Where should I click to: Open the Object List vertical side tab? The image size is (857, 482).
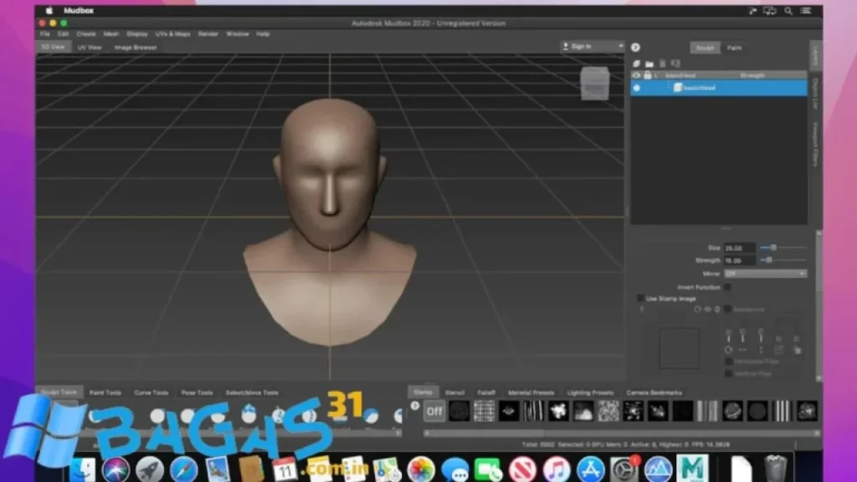click(815, 94)
